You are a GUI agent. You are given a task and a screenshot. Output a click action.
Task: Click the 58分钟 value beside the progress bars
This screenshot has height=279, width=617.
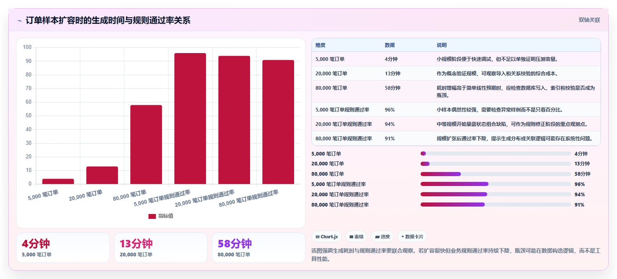(582, 174)
